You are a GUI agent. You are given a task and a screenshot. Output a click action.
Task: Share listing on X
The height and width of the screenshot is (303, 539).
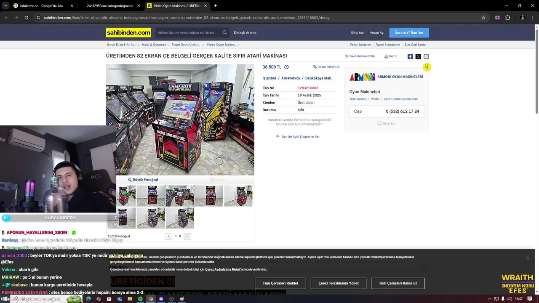coord(418,56)
